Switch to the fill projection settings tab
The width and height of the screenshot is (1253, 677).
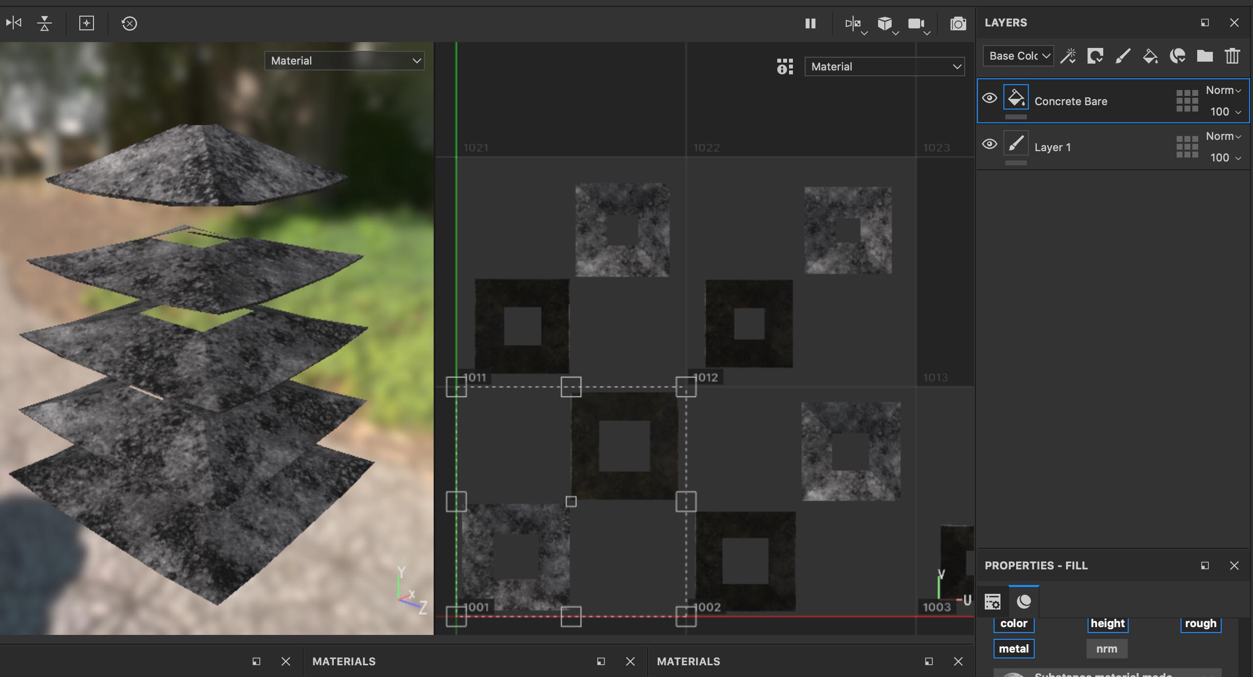click(993, 602)
